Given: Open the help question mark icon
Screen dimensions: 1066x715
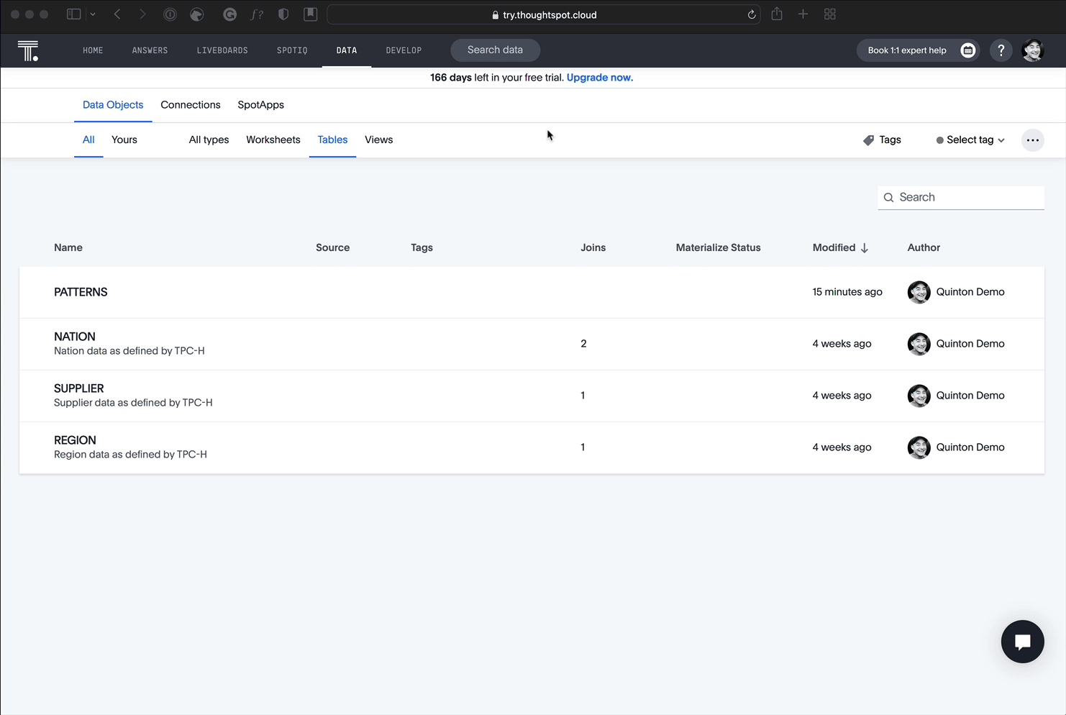Looking at the screenshot, I should [1001, 50].
